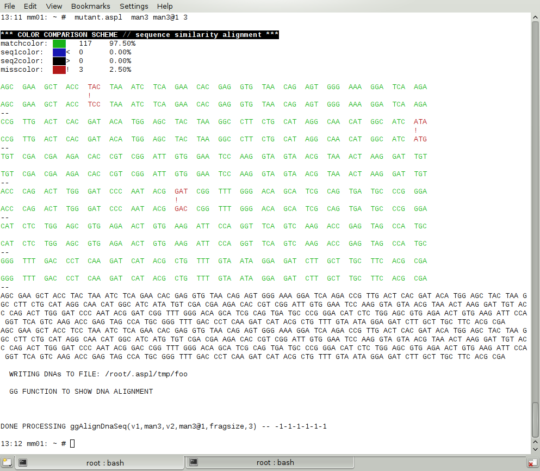Click the green matchcolor swatch
Viewport: 540px width, 471px height.
pyautogui.click(x=59, y=44)
